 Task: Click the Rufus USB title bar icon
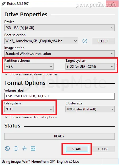coord(3,4)
